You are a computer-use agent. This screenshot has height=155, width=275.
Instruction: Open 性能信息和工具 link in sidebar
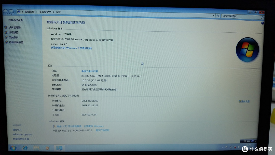(x=21, y=139)
